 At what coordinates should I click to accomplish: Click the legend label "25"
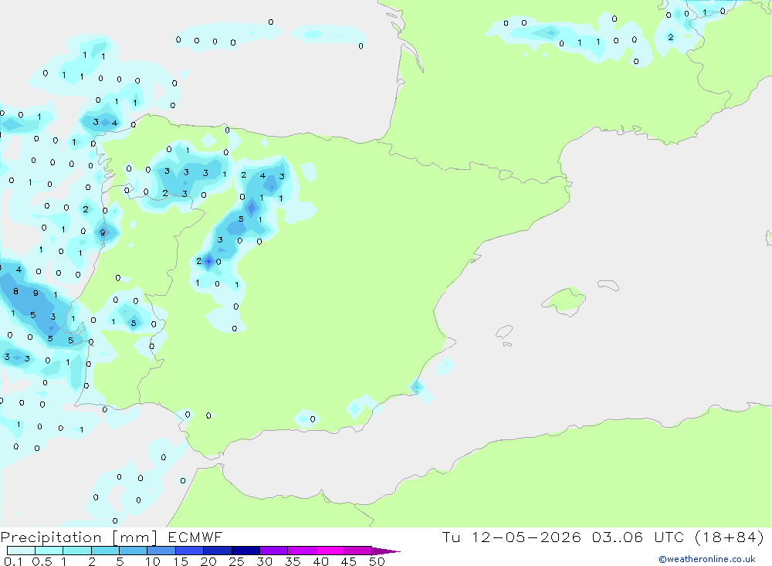pos(237,561)
